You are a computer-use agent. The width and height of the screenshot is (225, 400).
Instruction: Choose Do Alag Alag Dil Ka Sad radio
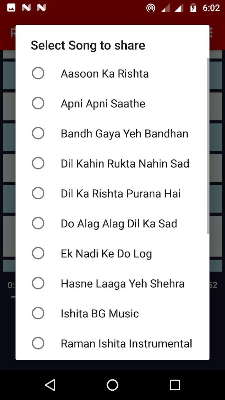[x=38, y=223]
